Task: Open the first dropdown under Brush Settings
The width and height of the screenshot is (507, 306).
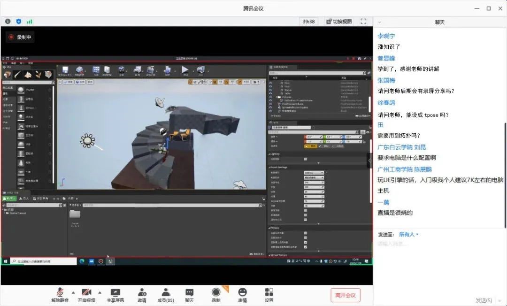Action: [x=314, y=173]
